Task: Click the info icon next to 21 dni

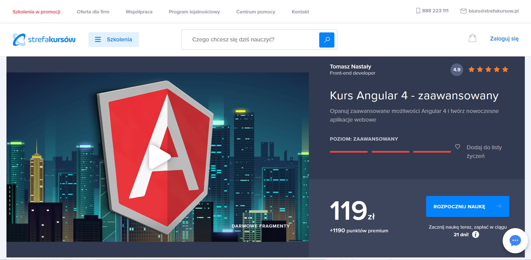Action: click(x=475, y=235)
